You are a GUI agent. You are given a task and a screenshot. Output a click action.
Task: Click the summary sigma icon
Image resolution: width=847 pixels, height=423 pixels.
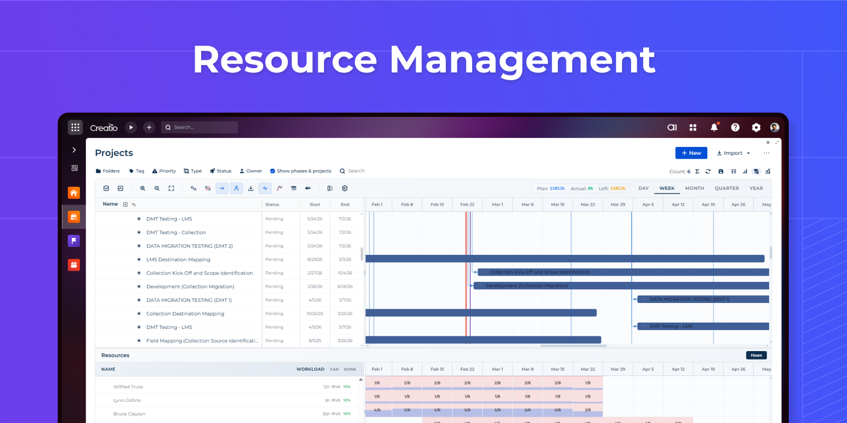click(x=697, y=171)
